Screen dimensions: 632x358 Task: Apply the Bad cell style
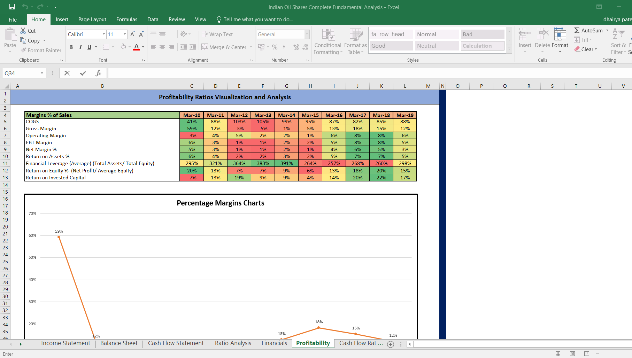tap(483, 34)
